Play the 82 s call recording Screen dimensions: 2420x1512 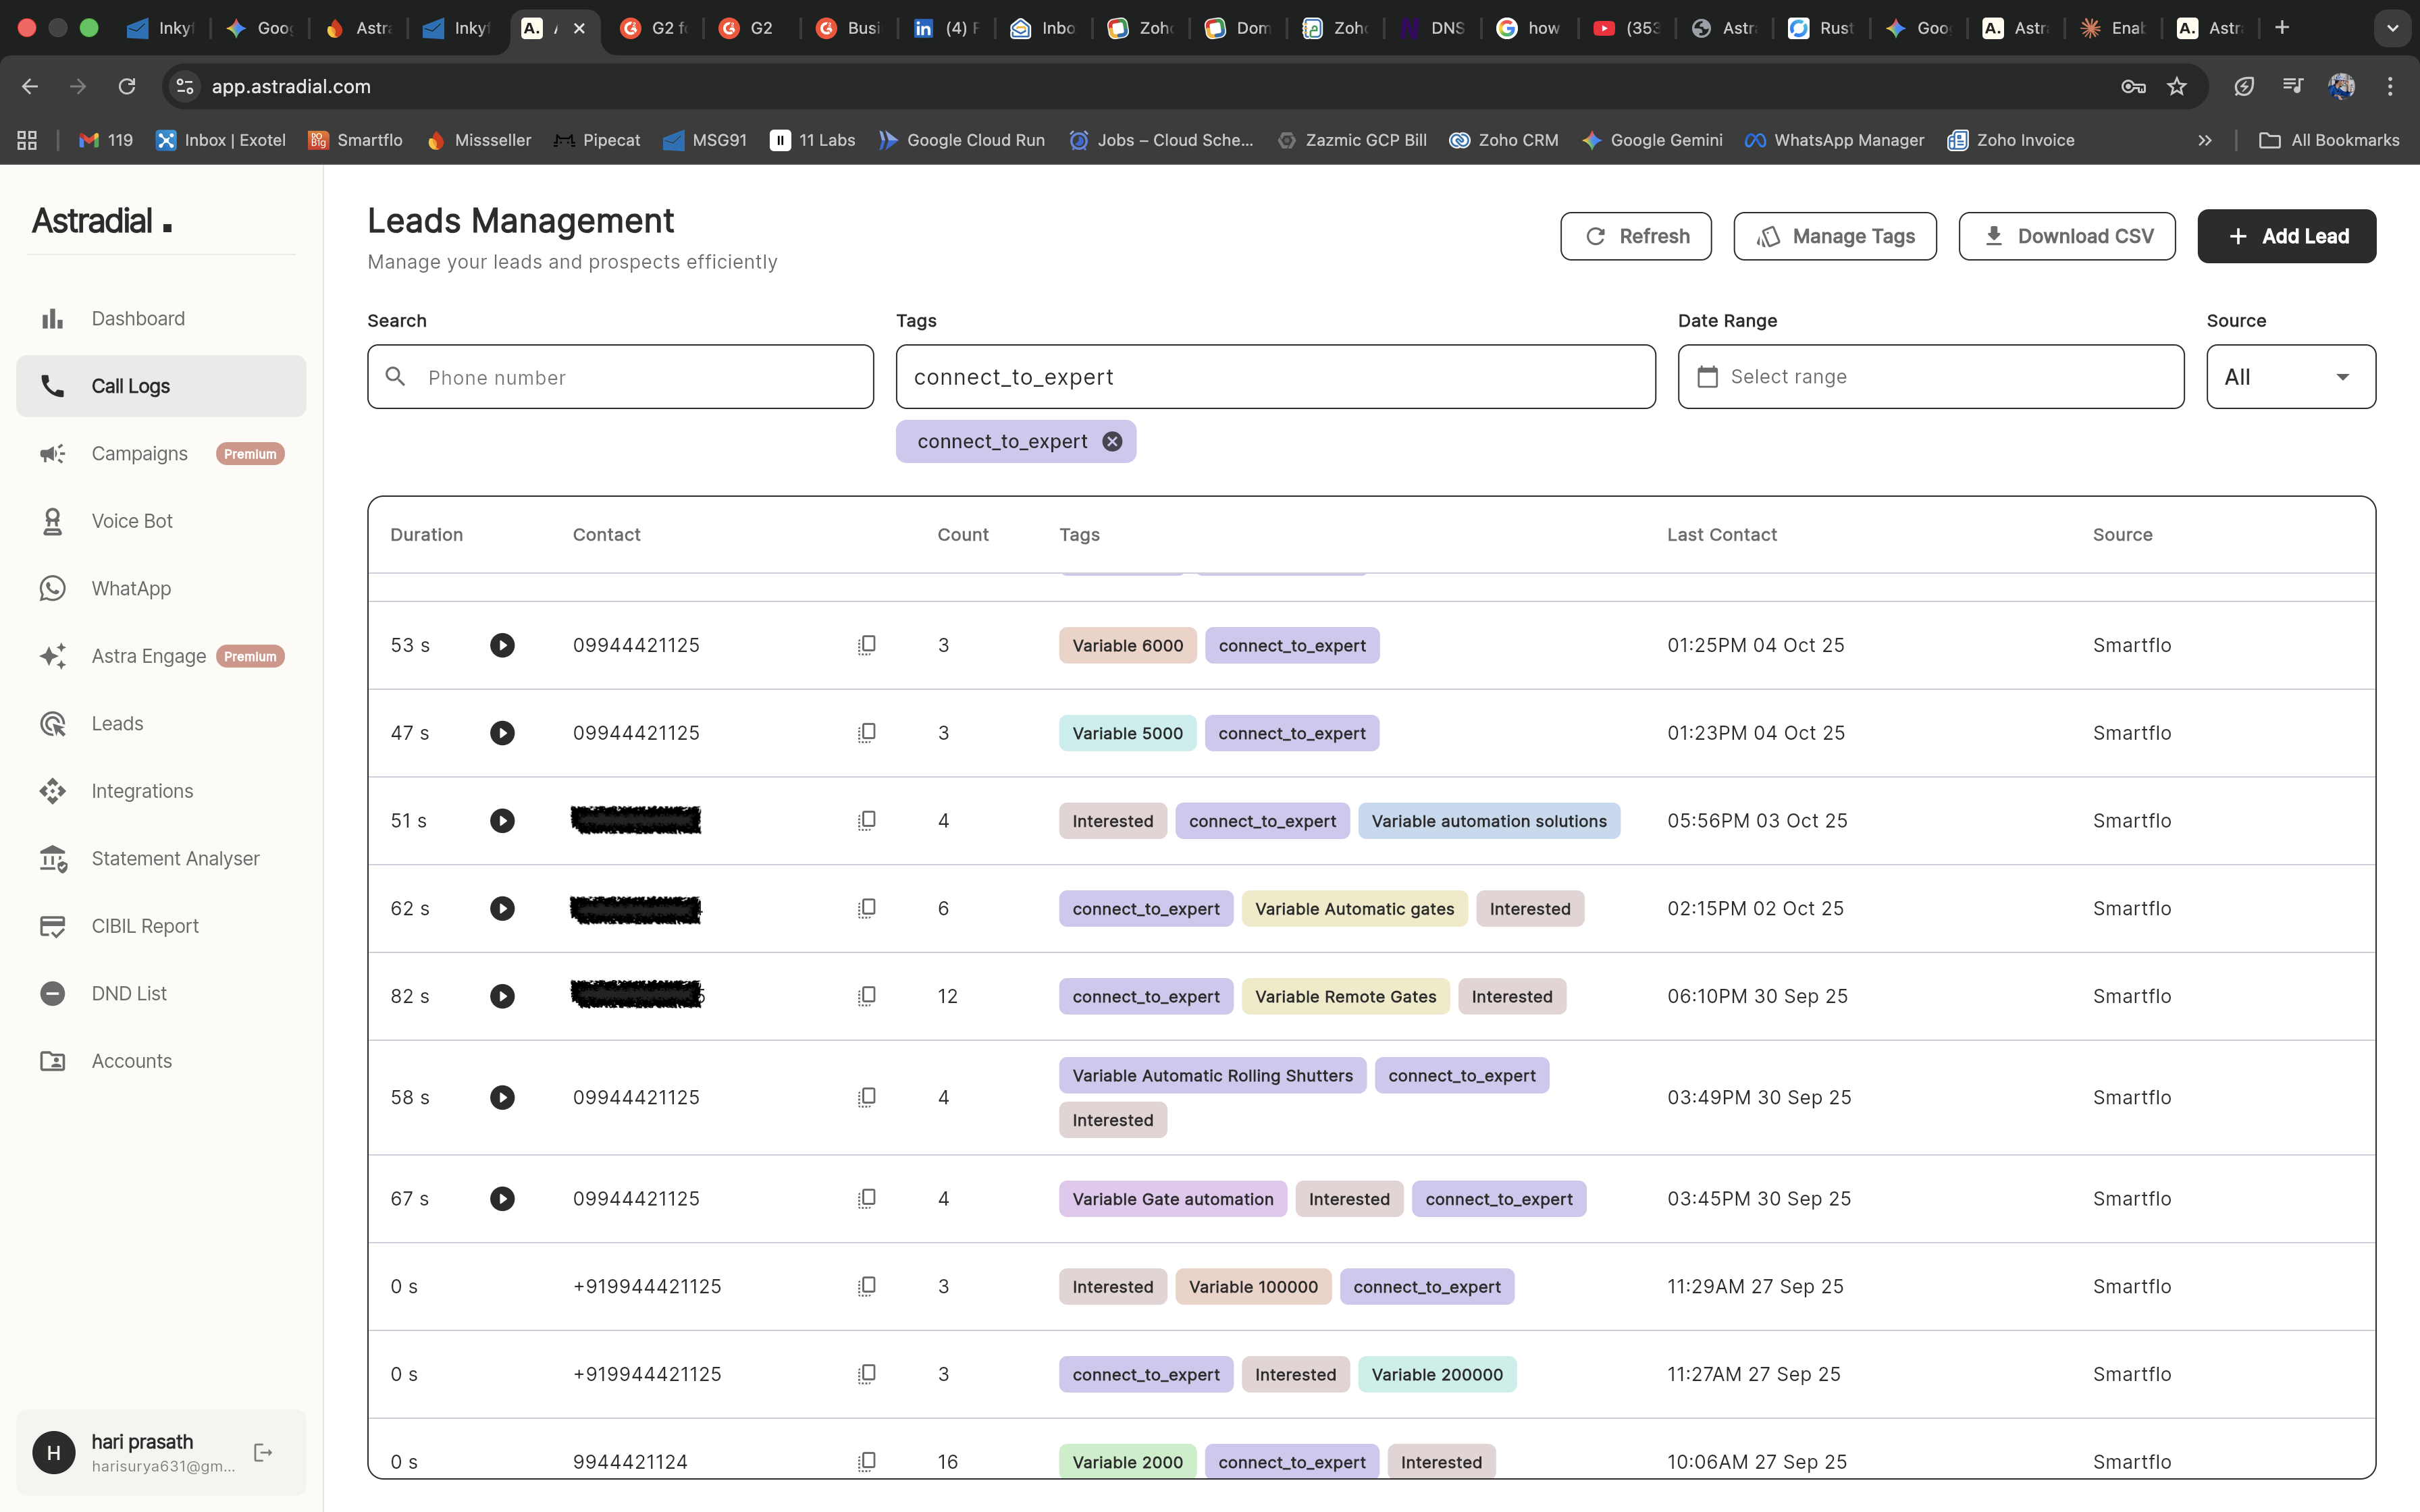[502, 996]
